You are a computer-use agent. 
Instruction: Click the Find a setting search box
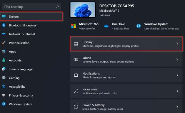point(31,7)
